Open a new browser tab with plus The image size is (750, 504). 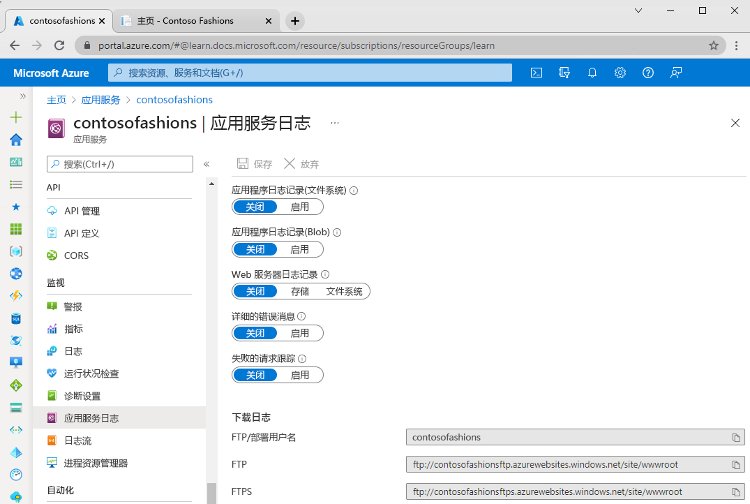point(295,21)
